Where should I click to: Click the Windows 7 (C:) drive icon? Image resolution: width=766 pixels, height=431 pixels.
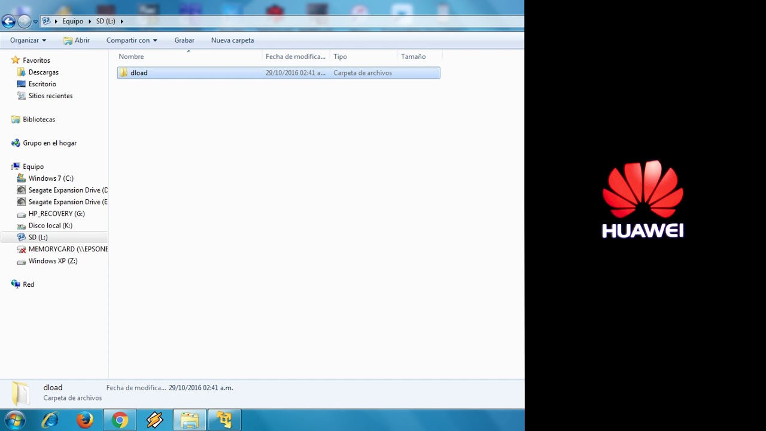click(22, 178)
